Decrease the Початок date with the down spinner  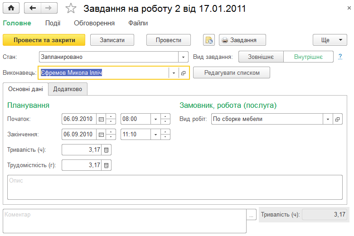coord(111,121)
